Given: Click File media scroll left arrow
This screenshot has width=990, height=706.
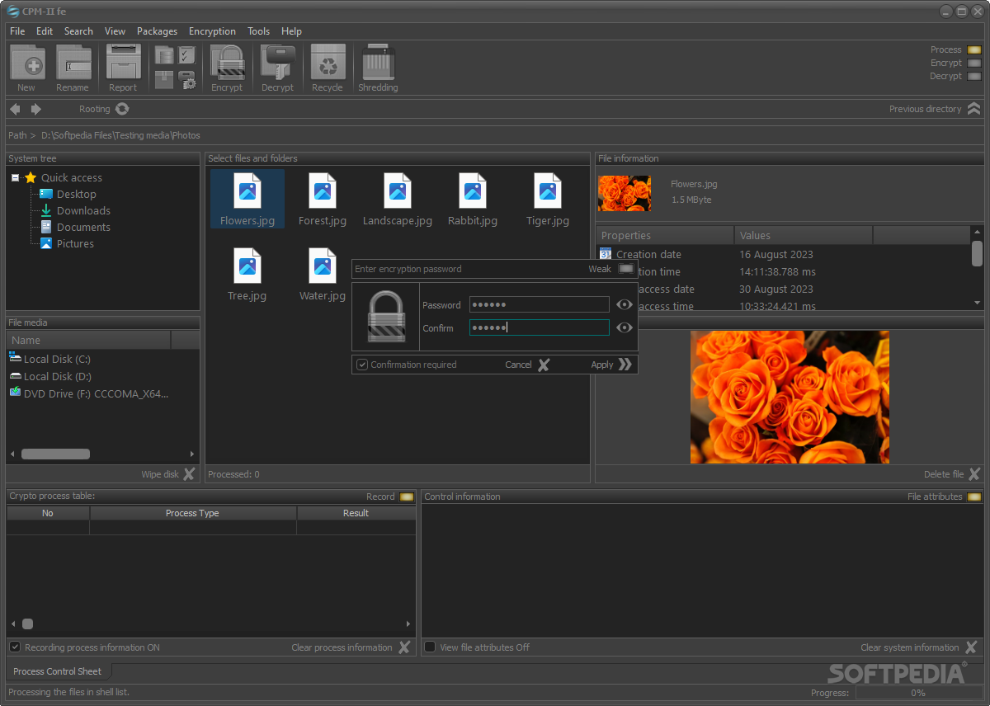Looking at the screenshot, I should (12, 454).
